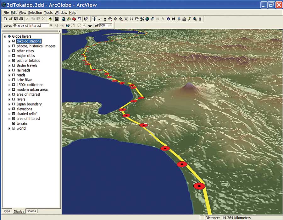Select the Navigate tool
The height and width of the screenshot is (220, 283).
tap(94, 19)
